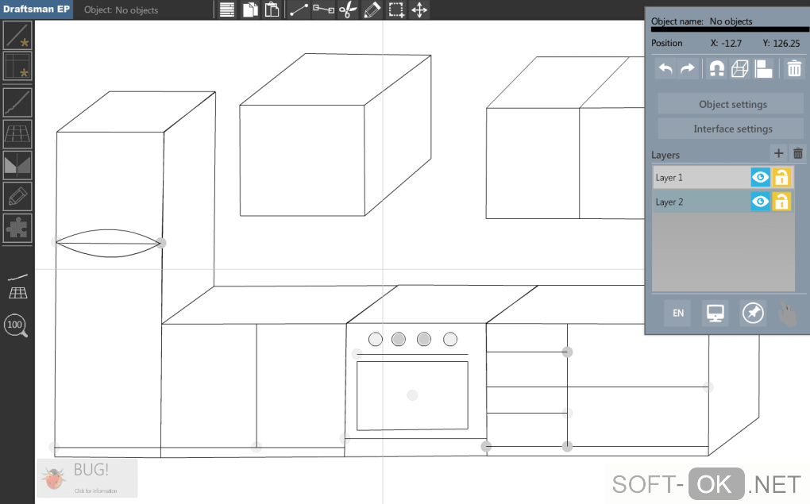Select the freehand line tool in the sidebar
This screenshot has height=504, width=810.
tap(17, 102)
